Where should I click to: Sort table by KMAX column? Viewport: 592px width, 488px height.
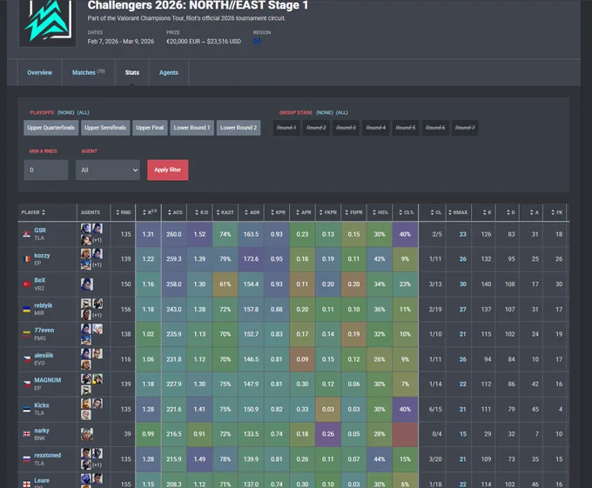pos(458,212)
